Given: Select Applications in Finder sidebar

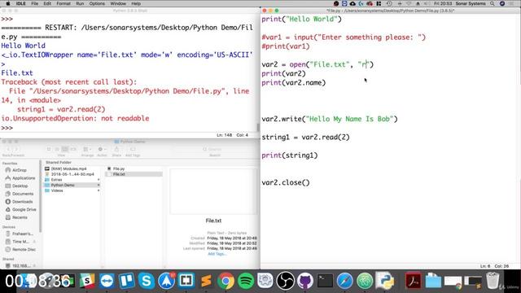Looking at the screenshot, I should point(24,178).
